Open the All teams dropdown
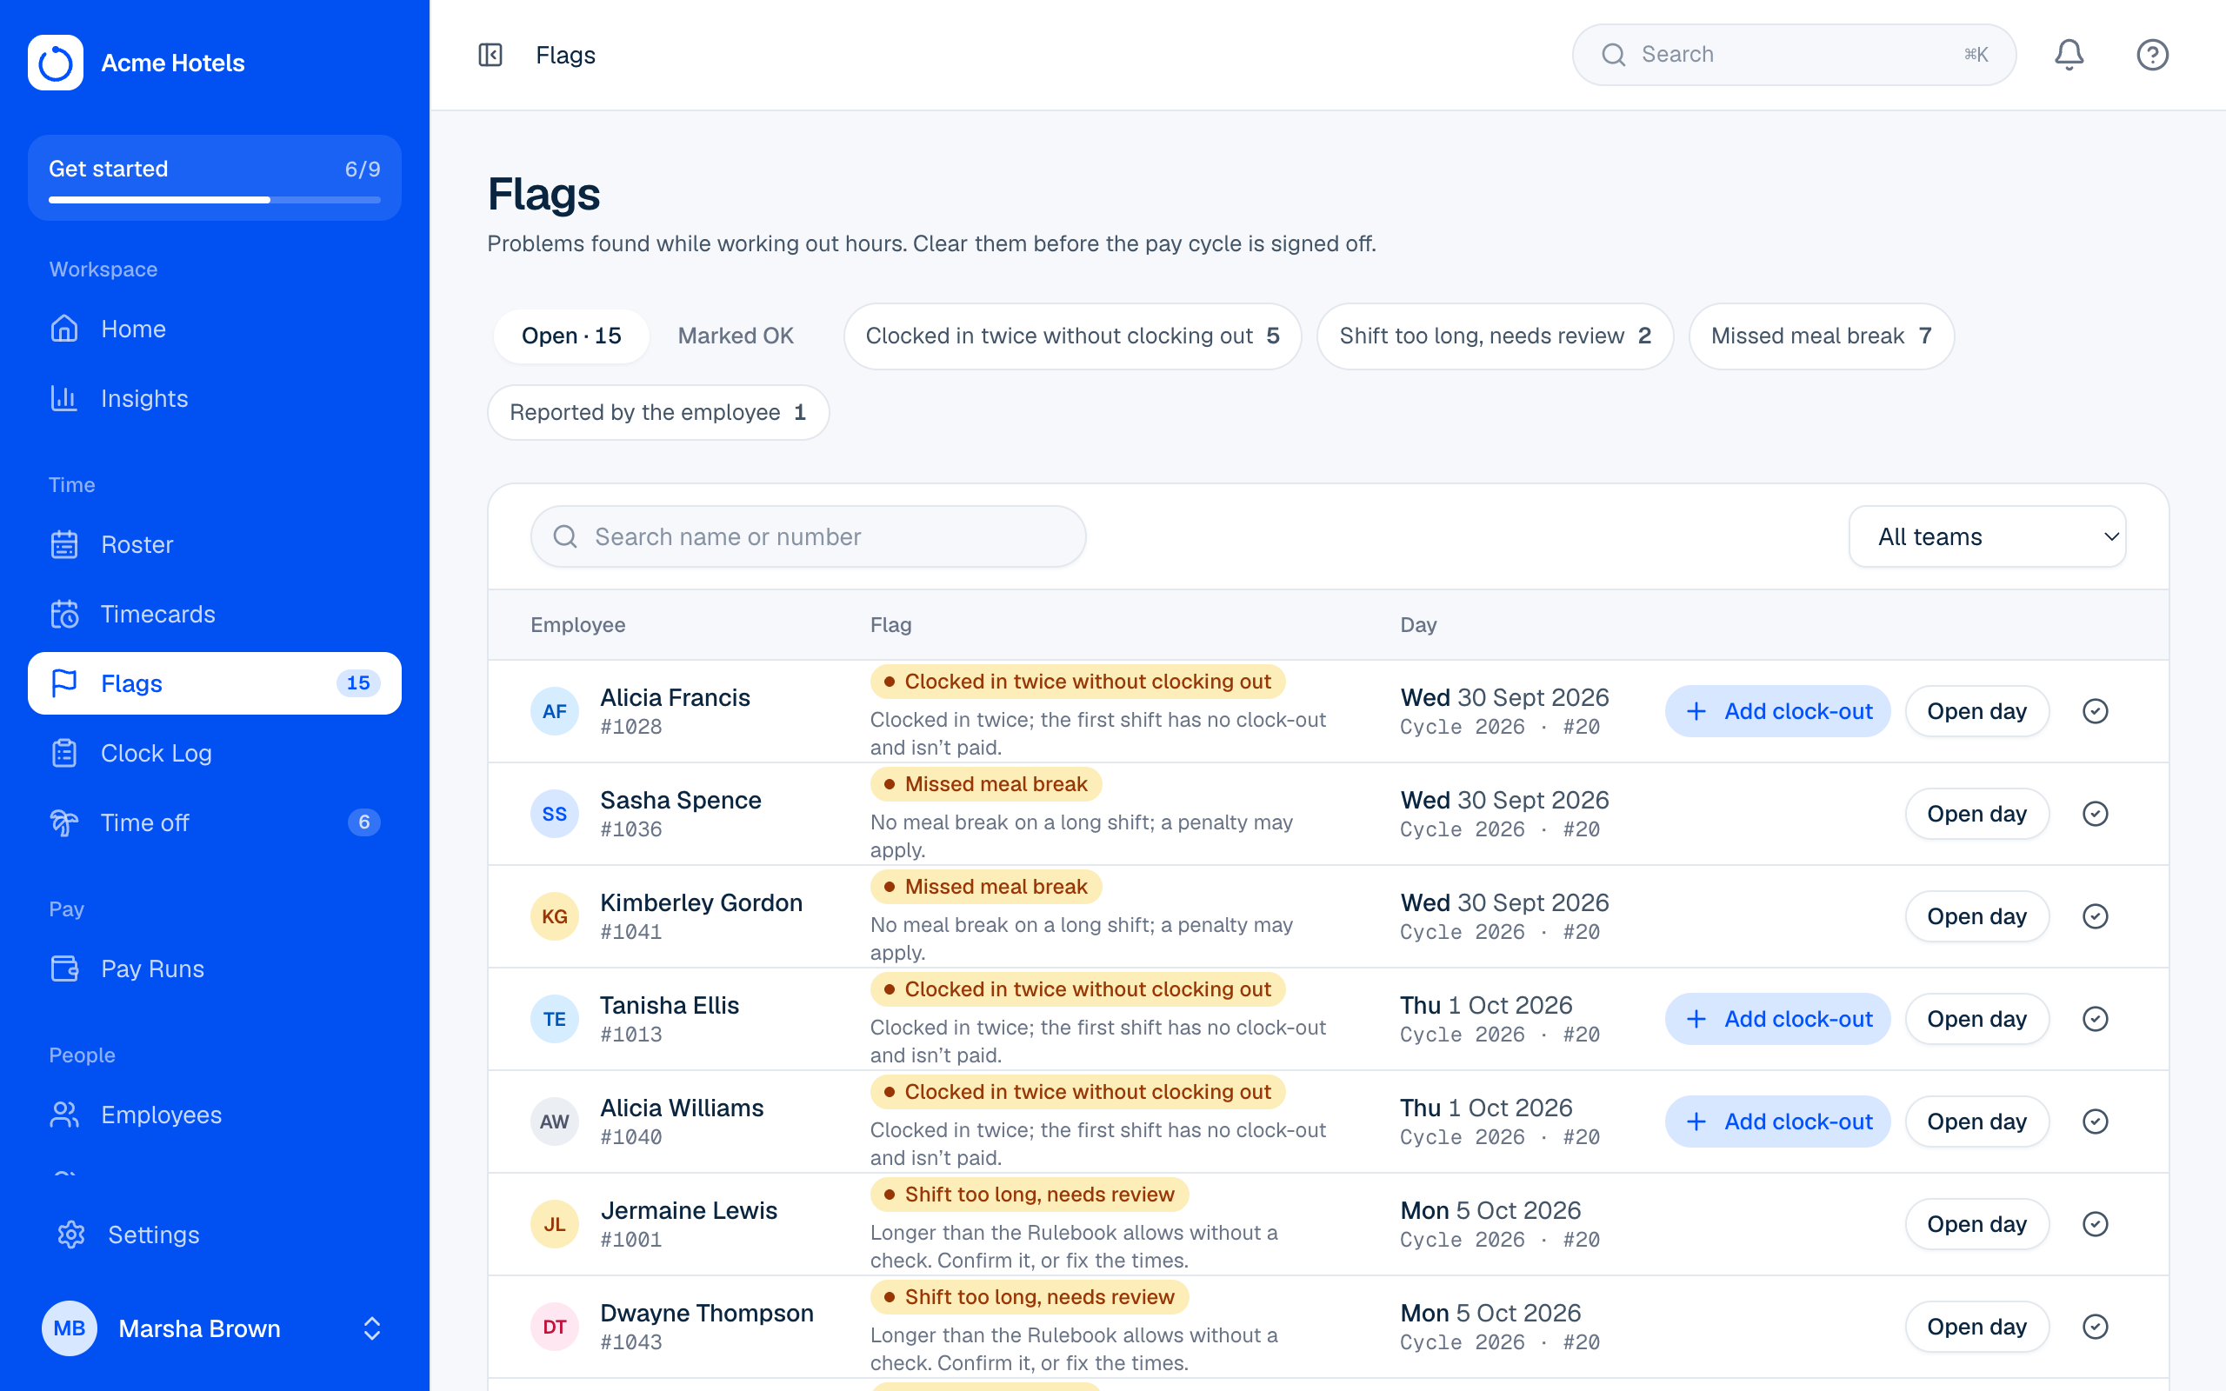Image resolution: width=2226 pixels, height=1391 pixels. click(x=1987, y=536)
